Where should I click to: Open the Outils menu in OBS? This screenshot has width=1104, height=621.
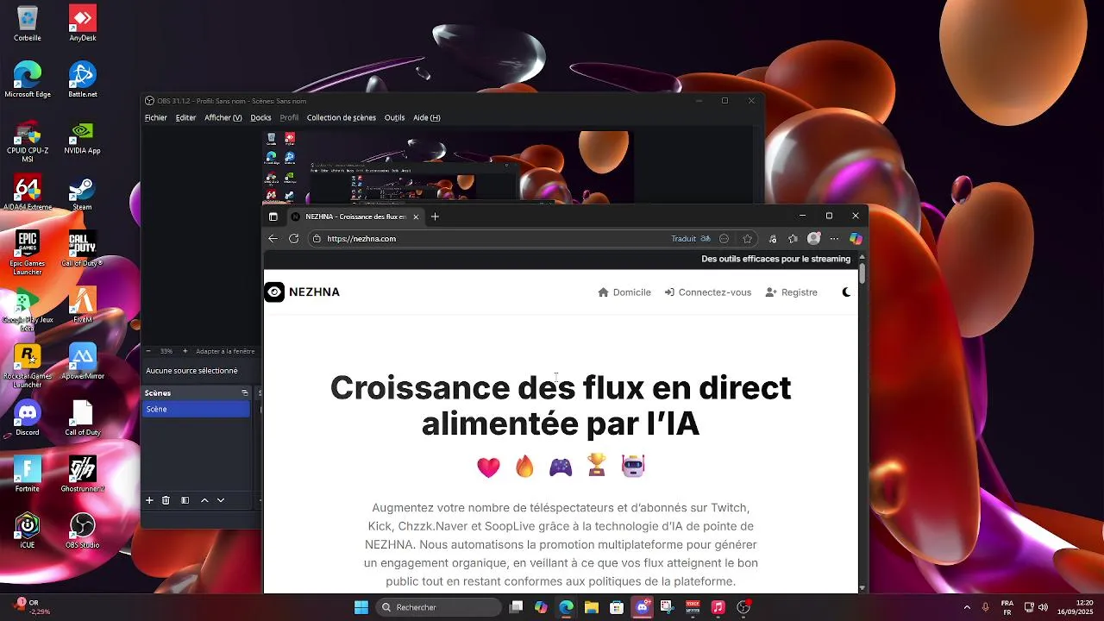pyautogui.click(x=394, y=118)
